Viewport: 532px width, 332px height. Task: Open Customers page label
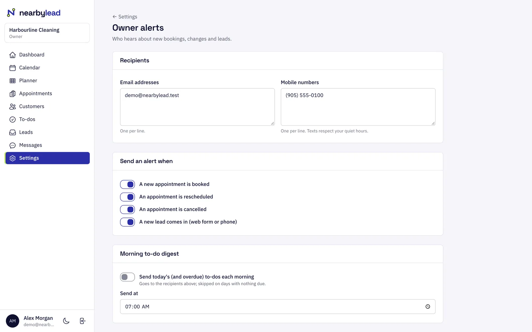click(32, 107)
